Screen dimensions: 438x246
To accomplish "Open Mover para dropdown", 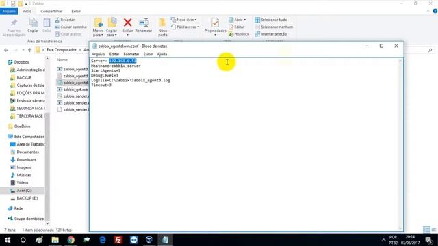I will coord(98,33).
